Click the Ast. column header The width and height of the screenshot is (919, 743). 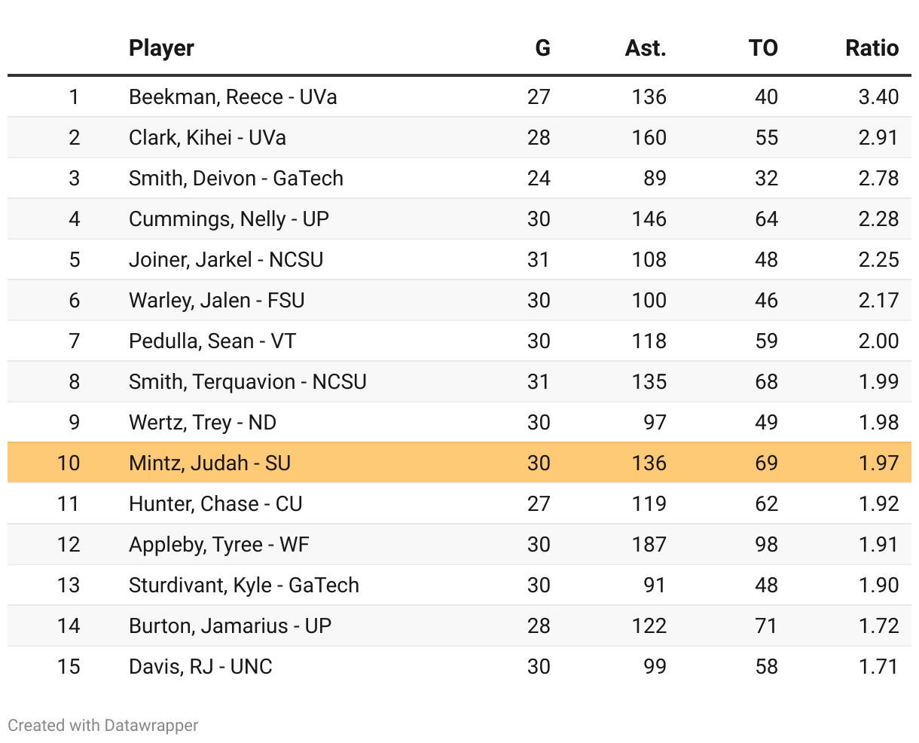[646, 48]
